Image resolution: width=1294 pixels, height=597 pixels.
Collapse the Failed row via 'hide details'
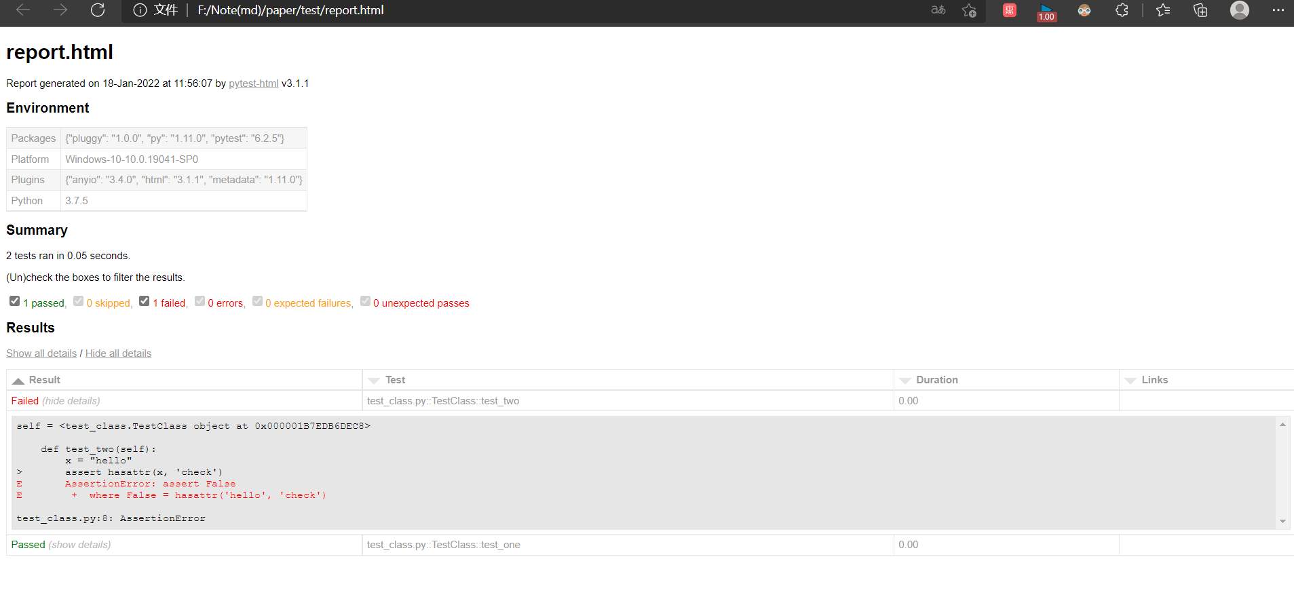(x=71, y=401)
